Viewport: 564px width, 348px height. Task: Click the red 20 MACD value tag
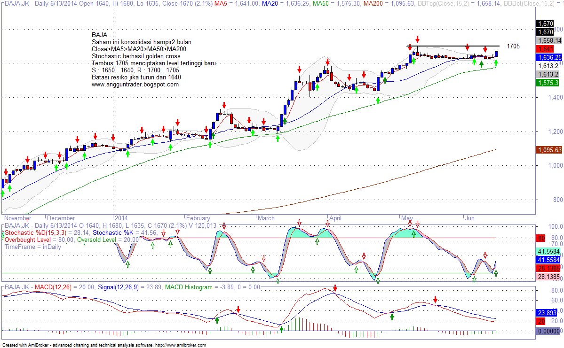541,321
